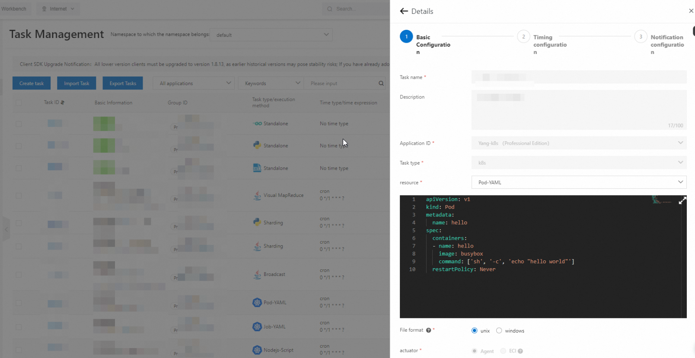
Task: Expand the YAML code editor fullscreen
Action: [682, 200]
